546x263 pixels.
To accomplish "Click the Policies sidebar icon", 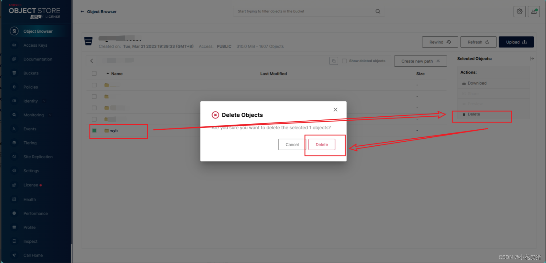I will click(14, 87).
